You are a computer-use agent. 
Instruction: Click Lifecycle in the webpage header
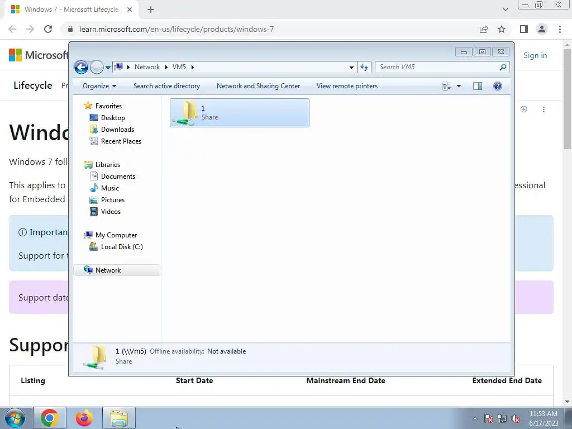tap(33, 85)
